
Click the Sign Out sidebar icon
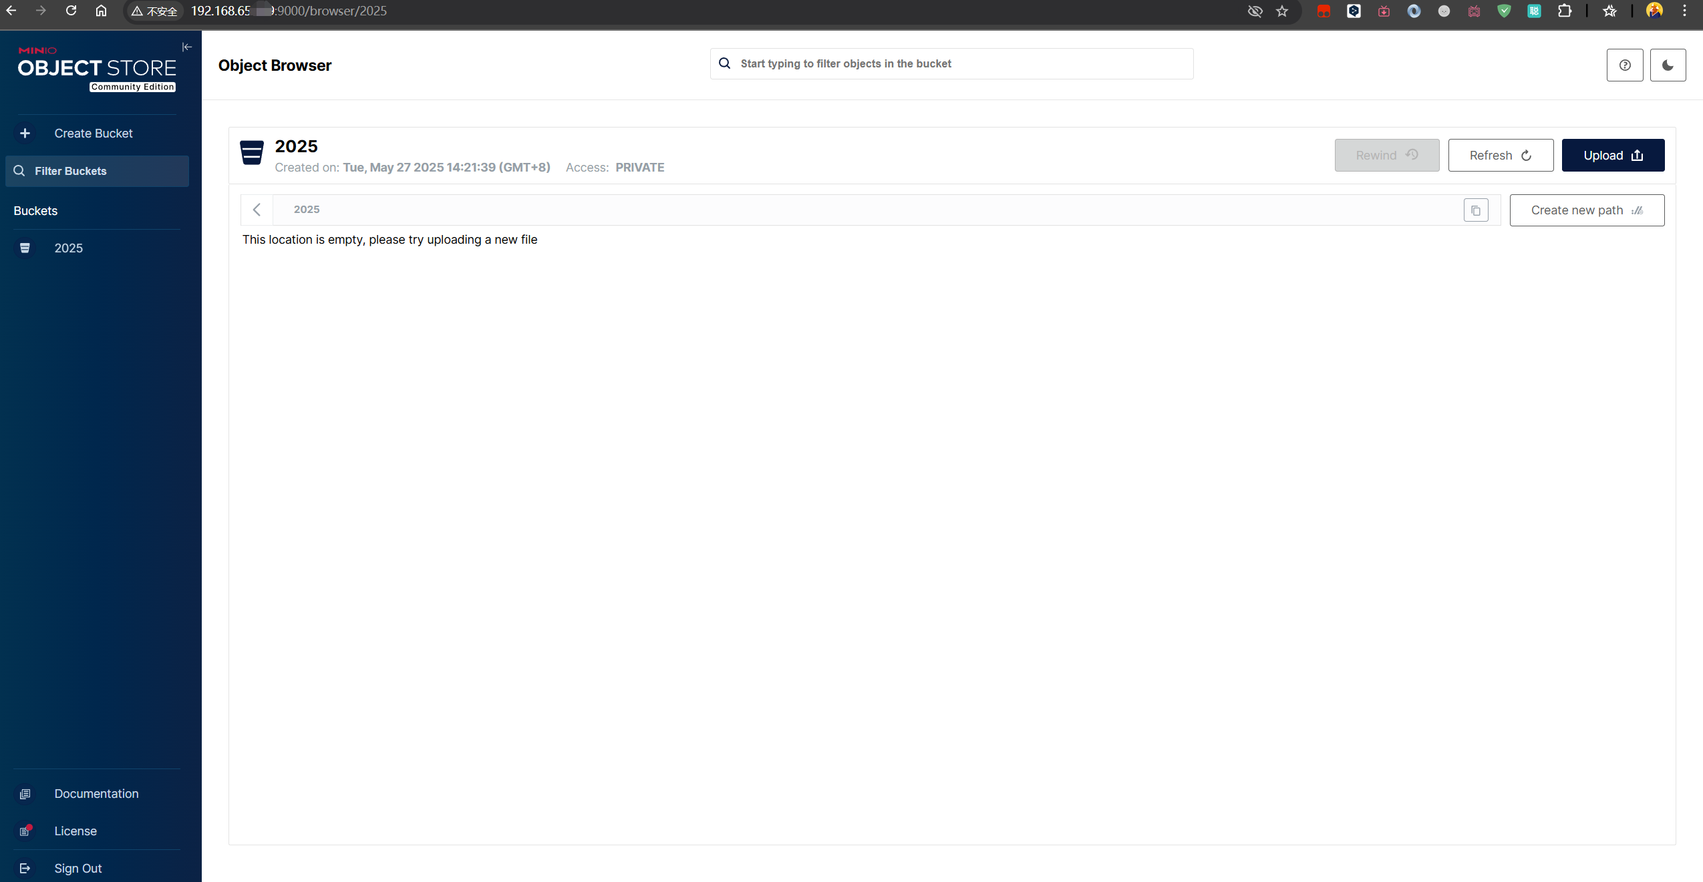point(25,869)
